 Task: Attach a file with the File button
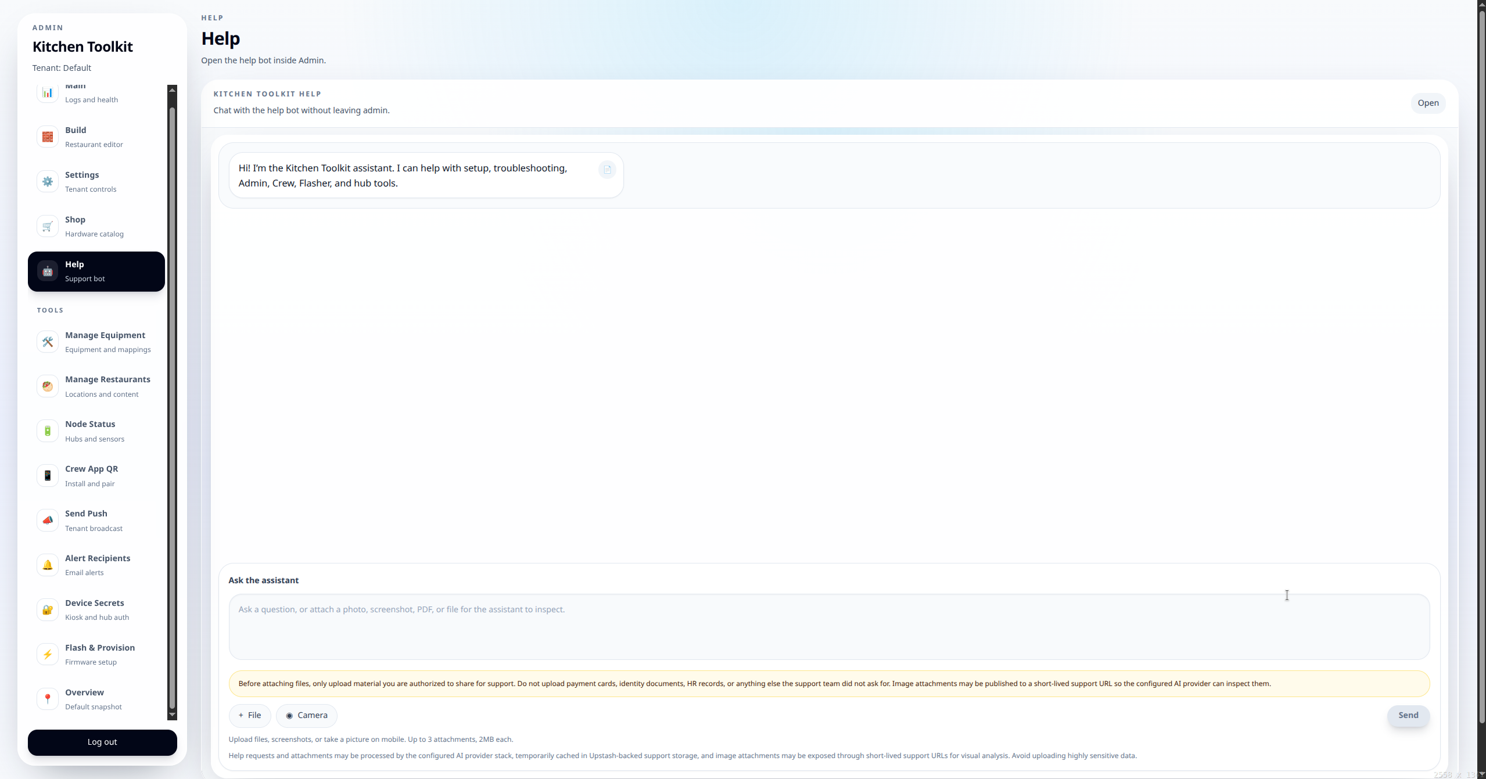[250, 715]
